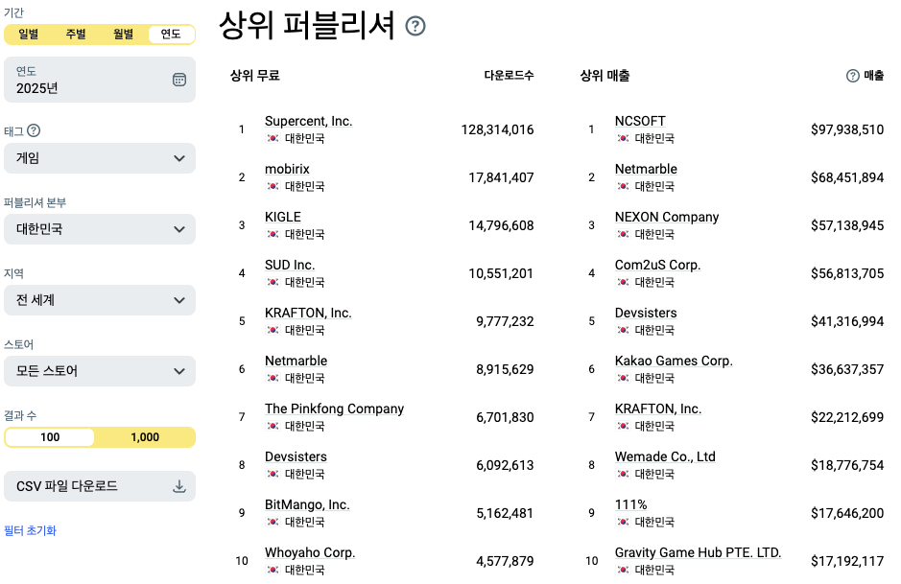Toggle the 연도 period option
This screenshot has height=584, width=901.
click(x=171, y=34)
